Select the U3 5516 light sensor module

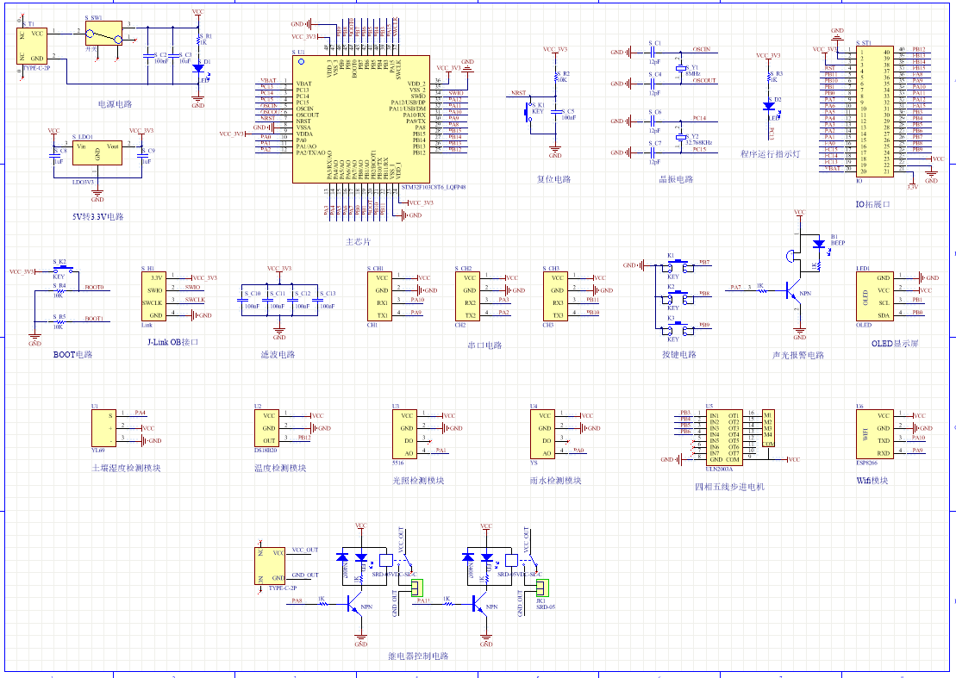(x=405, y=434)
